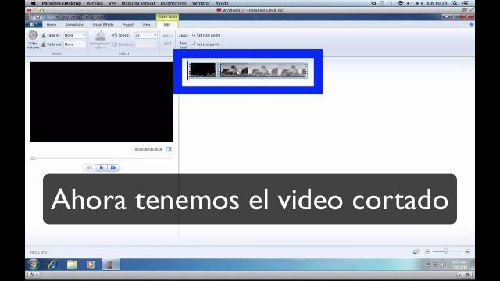500x281 pixels.
Task: Open the Fade in dropdown
Action: point(75,35)
